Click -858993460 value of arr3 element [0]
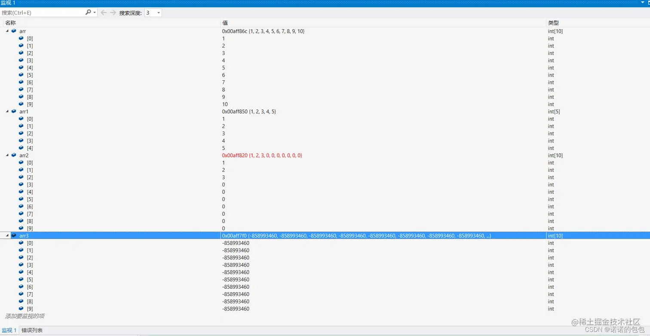 236,243
